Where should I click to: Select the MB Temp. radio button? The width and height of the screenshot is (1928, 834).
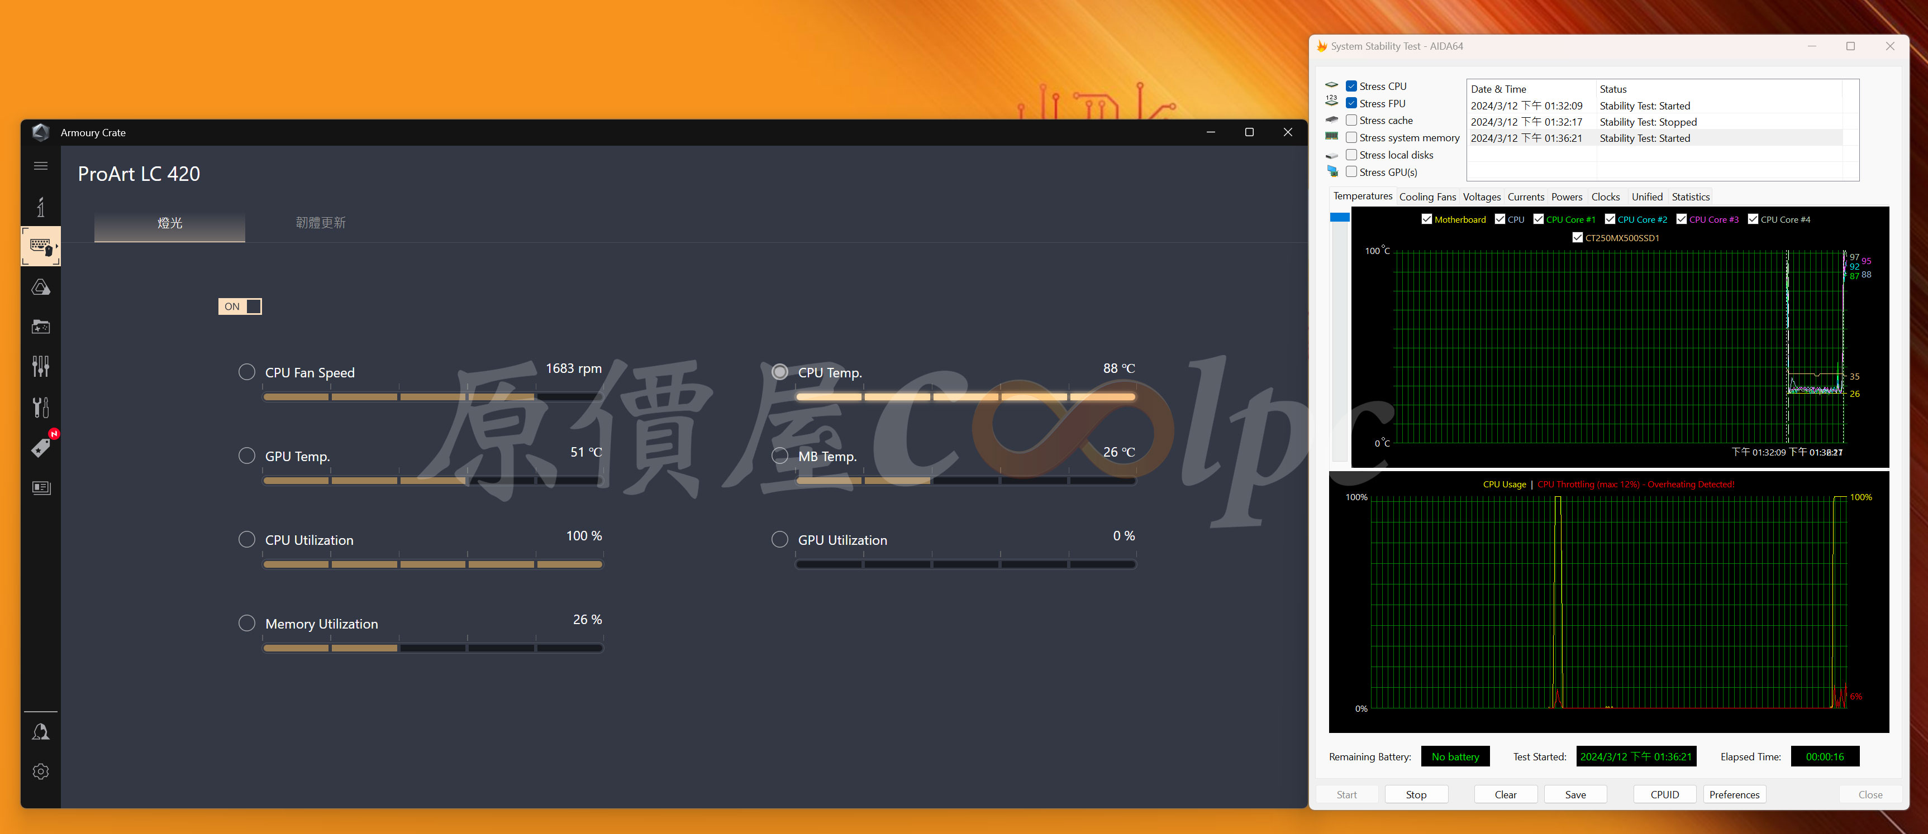[x=780, y=456]
